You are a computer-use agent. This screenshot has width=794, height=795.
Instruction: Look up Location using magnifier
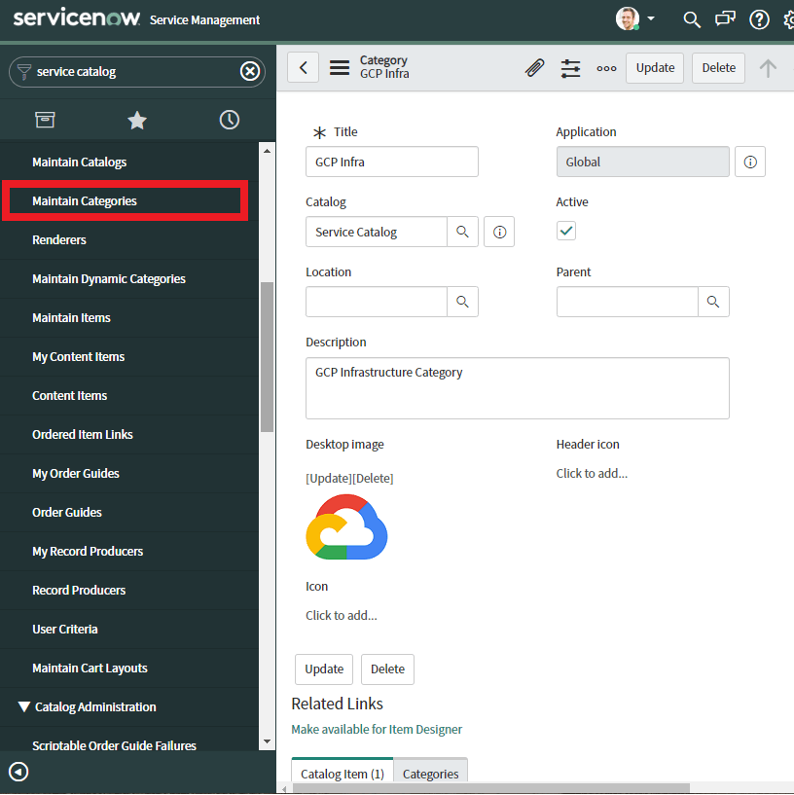462,302
